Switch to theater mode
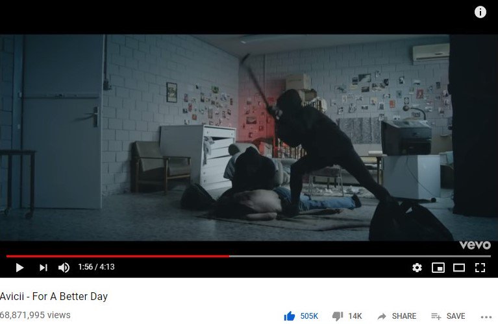498x324 pixels. tap(459, 268)
